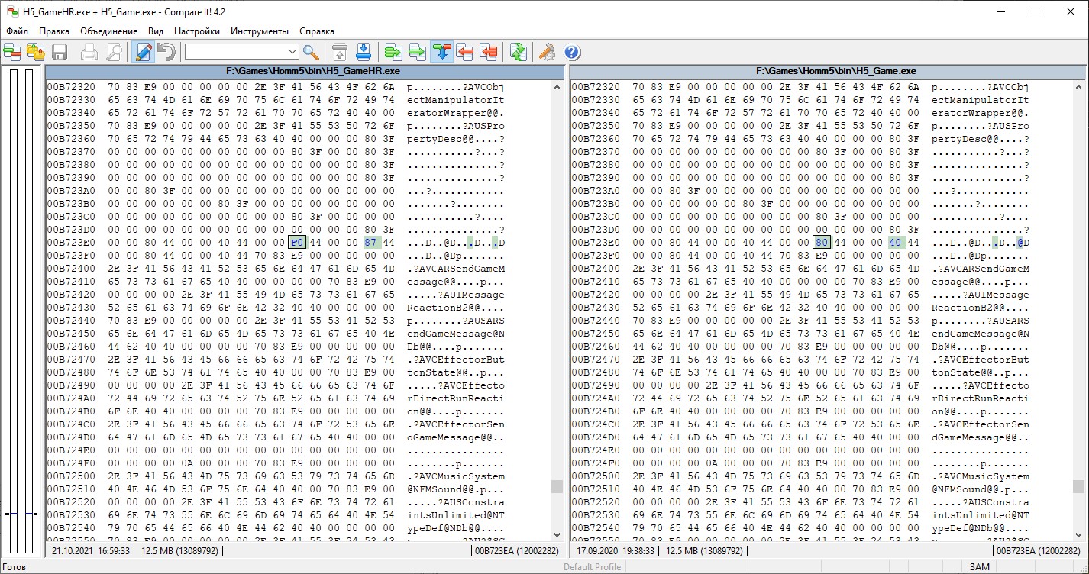Click the Готов status text
1089x574 pixels.
tap(16, 566)
